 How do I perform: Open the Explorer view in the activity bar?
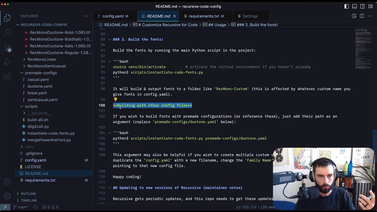click(7, 18)
